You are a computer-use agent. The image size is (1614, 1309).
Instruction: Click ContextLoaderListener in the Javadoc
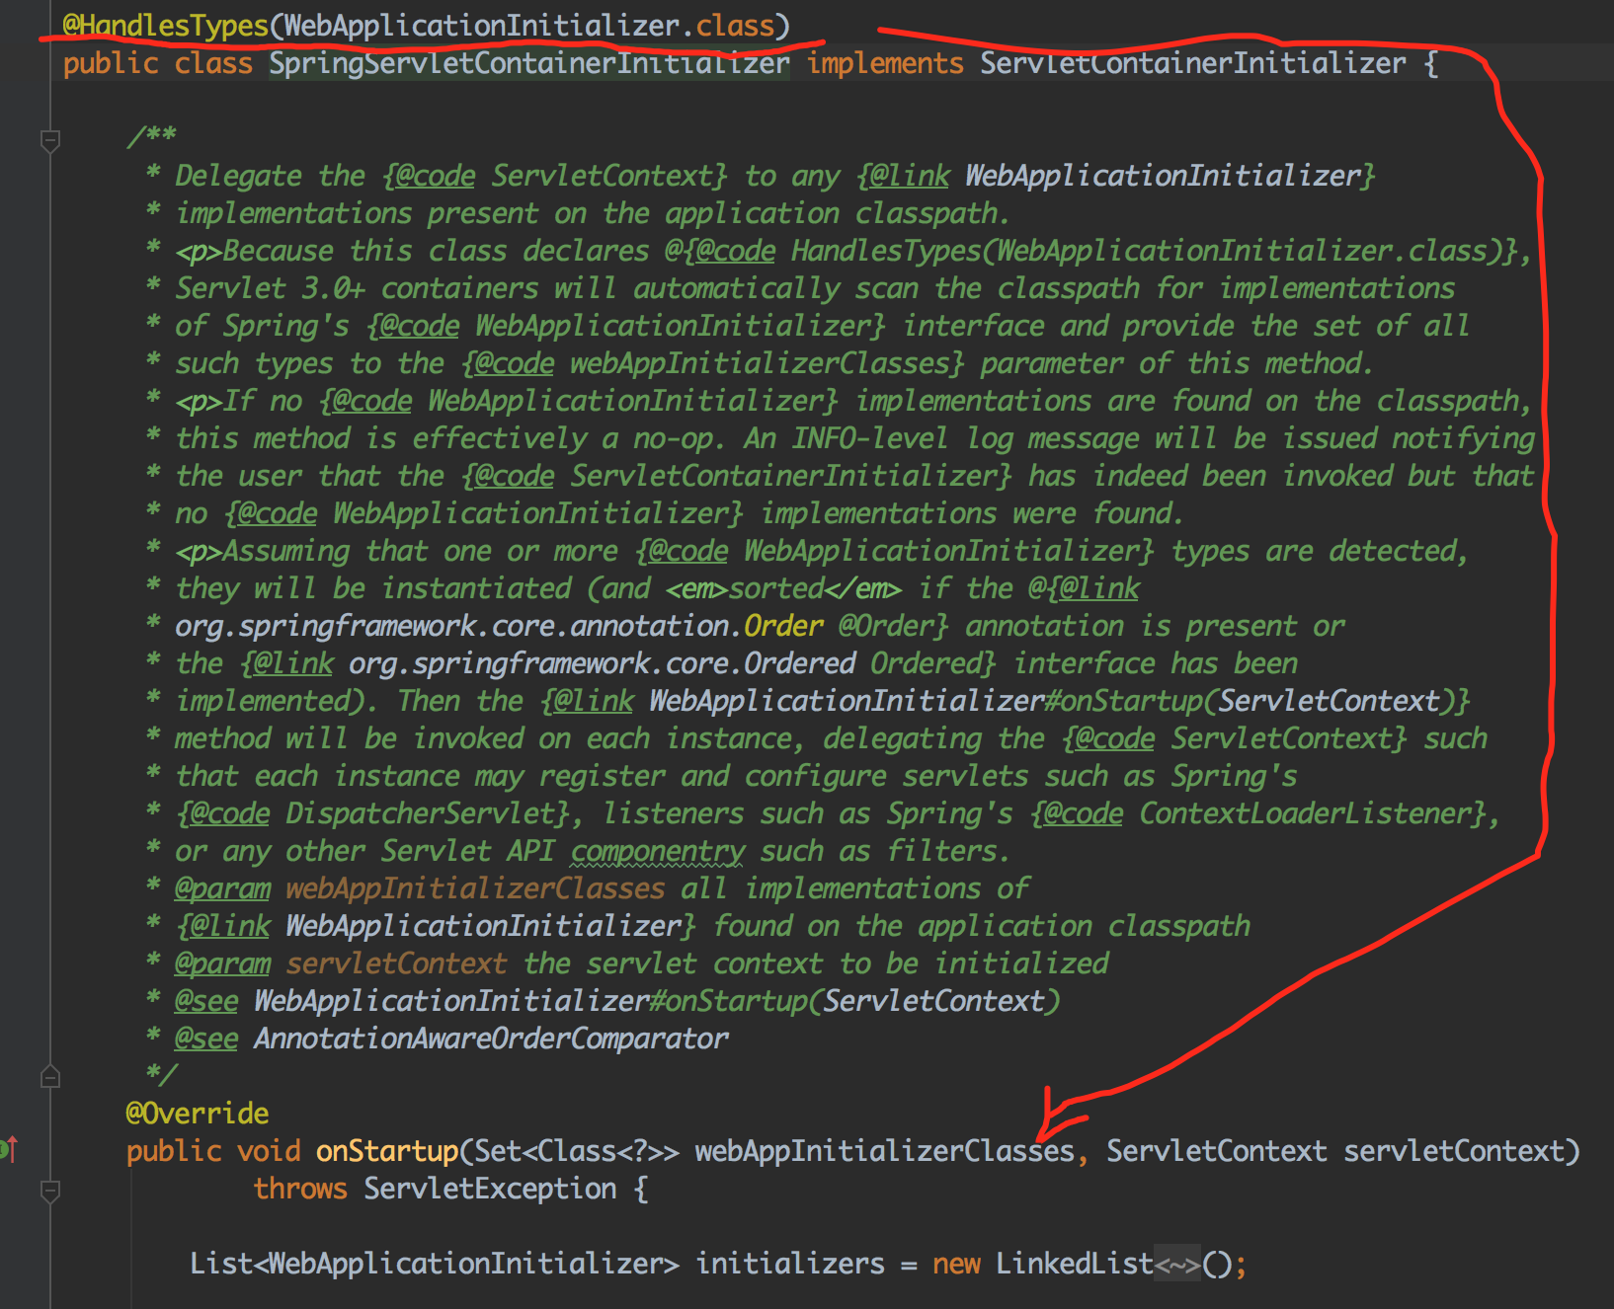click(1306, 813)
